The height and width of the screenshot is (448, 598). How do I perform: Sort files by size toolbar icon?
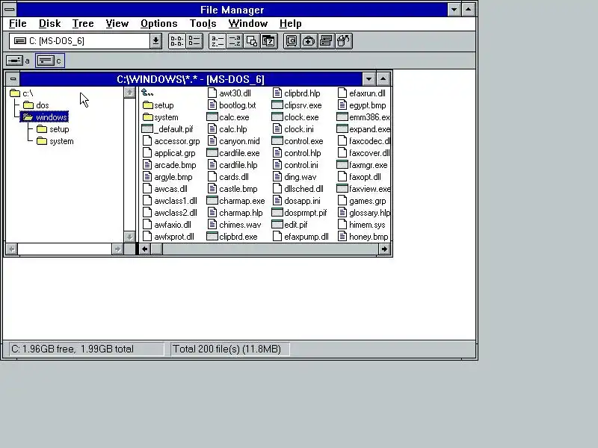click(252, 41)
